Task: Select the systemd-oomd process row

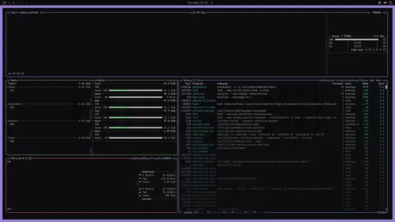Action: click(x=282, y=125)
